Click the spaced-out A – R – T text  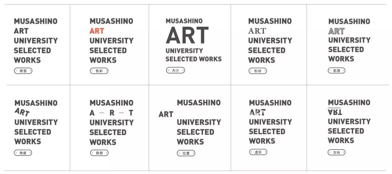(111, 113)
